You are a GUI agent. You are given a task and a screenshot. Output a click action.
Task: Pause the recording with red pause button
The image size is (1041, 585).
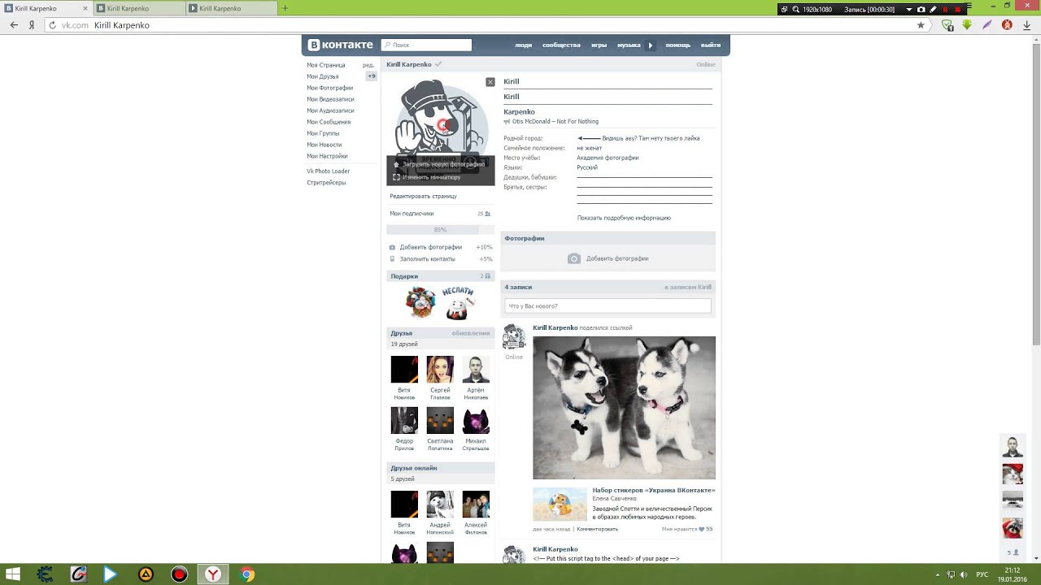click(945, 10)
